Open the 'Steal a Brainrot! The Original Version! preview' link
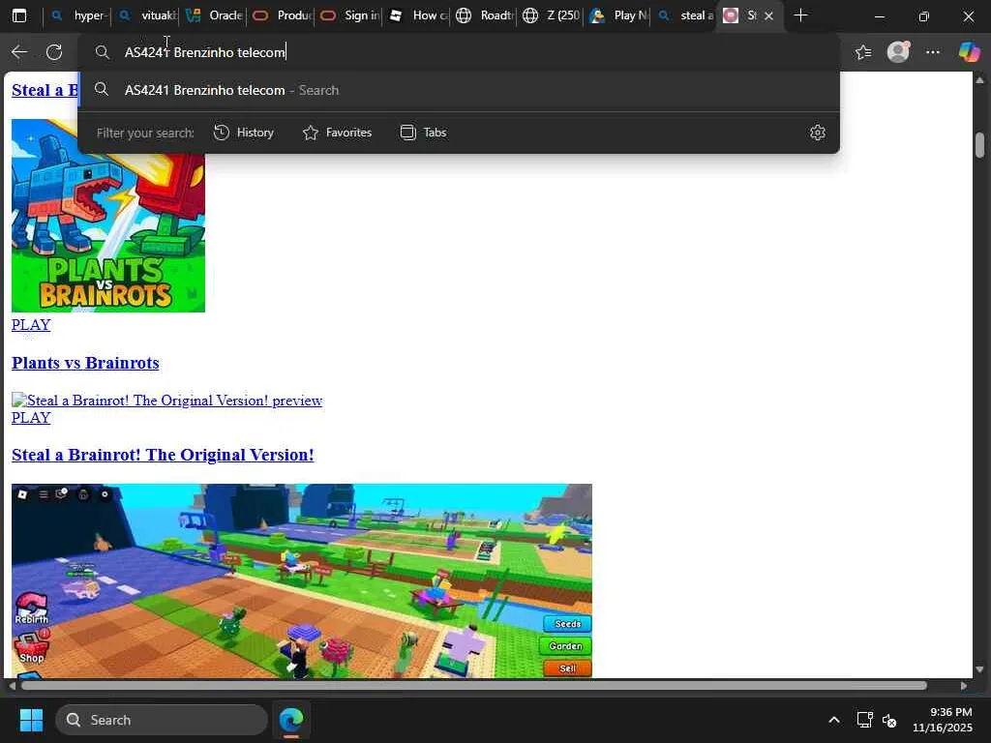 (x=167, y=401)
